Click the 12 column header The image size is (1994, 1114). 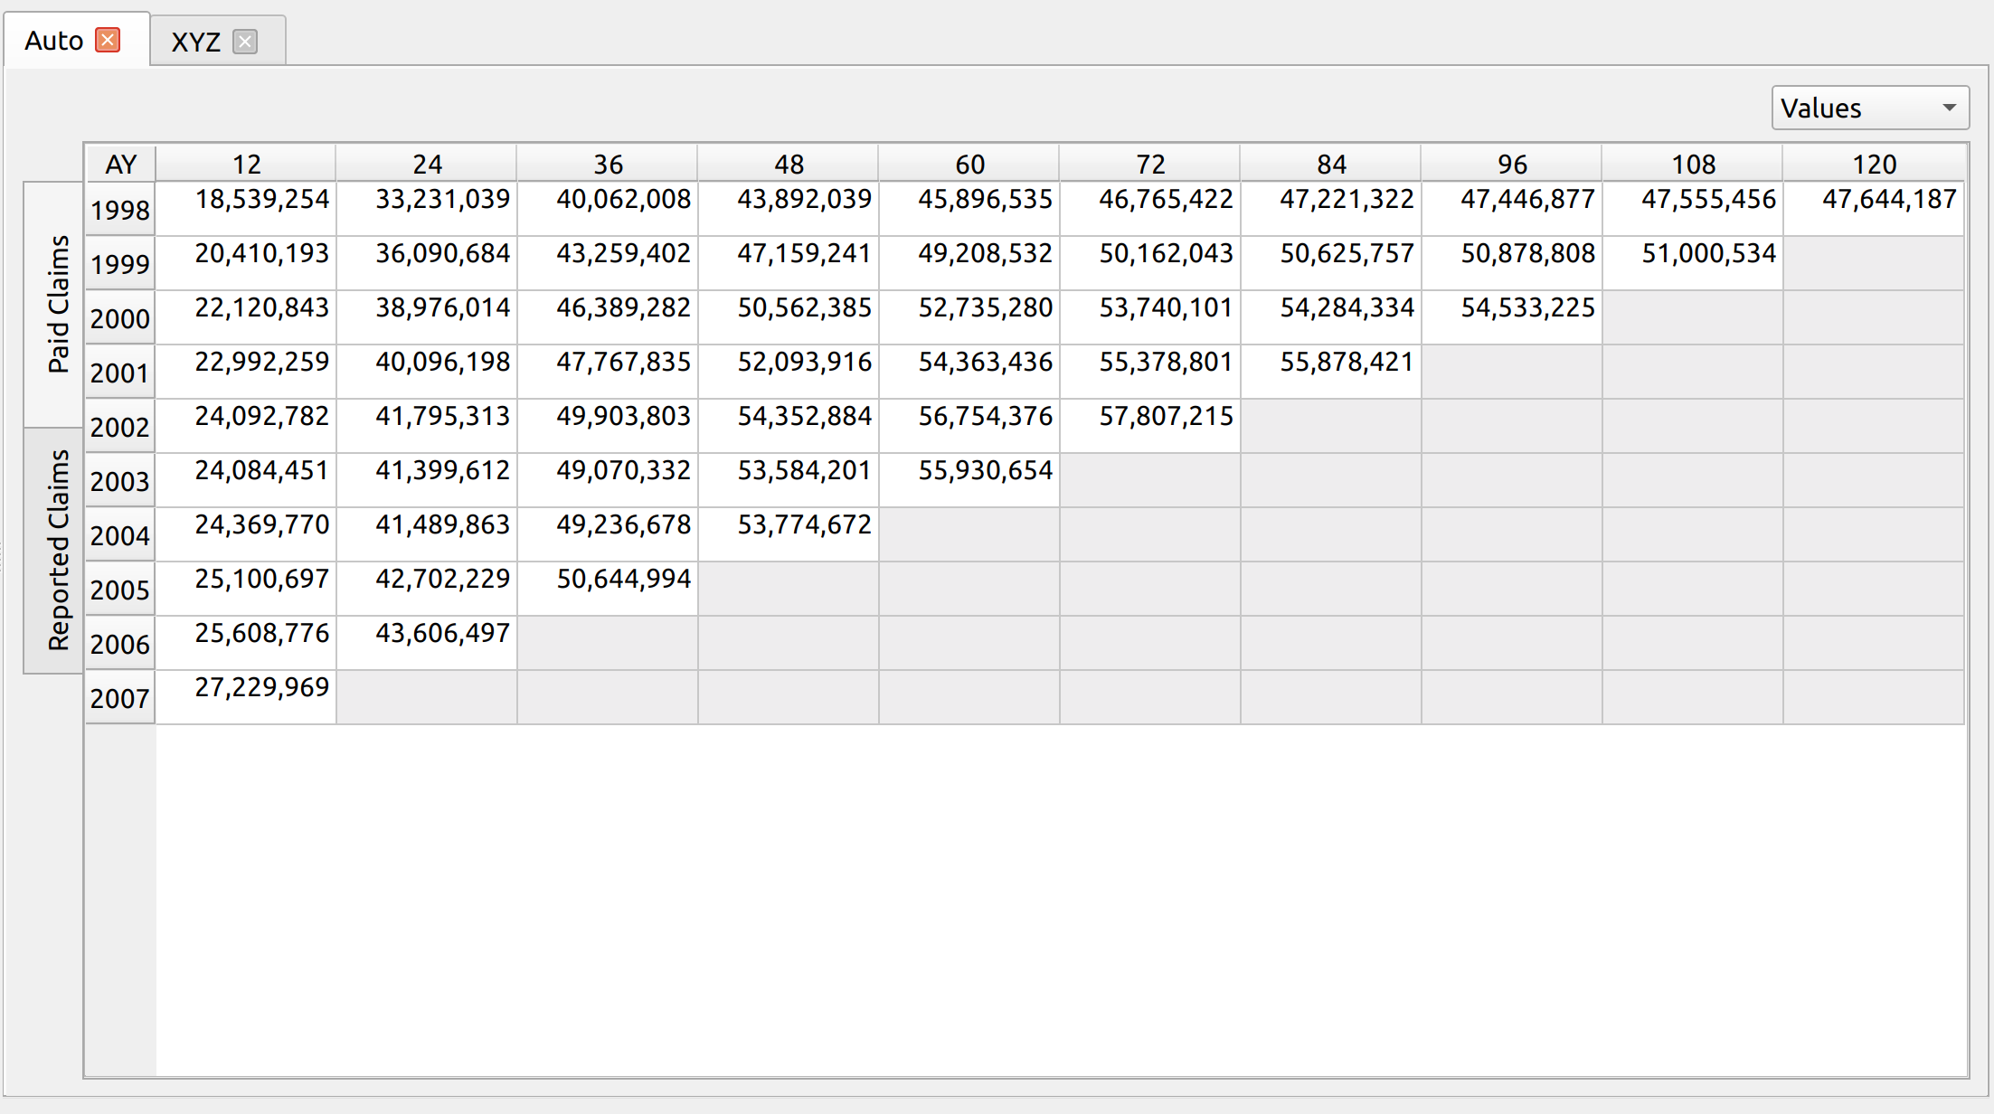(x=246, y=165)
